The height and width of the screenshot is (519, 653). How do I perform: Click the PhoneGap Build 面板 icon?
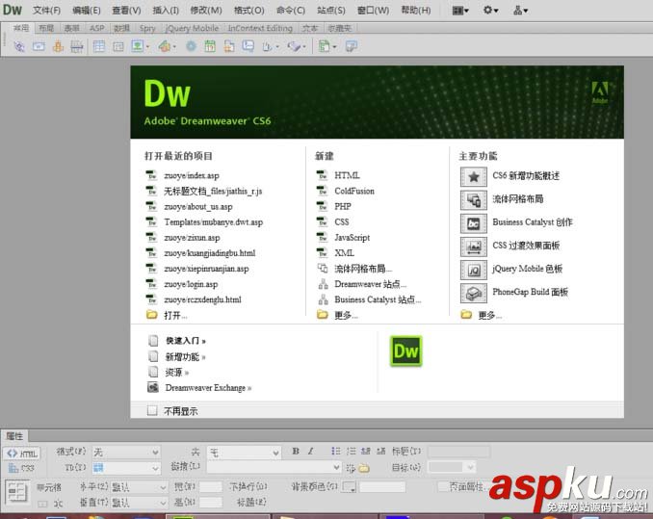pos(474,294)
